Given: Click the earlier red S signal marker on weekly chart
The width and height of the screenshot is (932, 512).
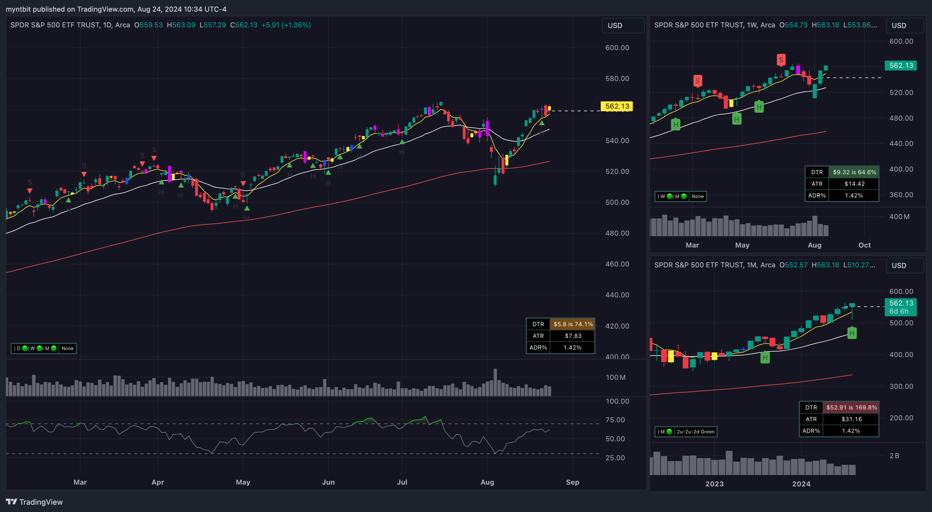Looking at the screenshot, I should pyautogui.click(x=698, y=81).
